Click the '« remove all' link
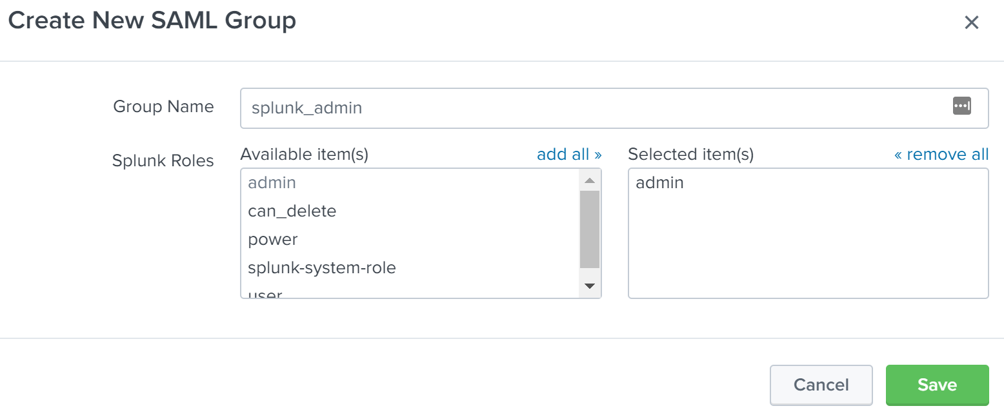The width and height of the screenshot is (1004, 415). click(x=941, y=155)
